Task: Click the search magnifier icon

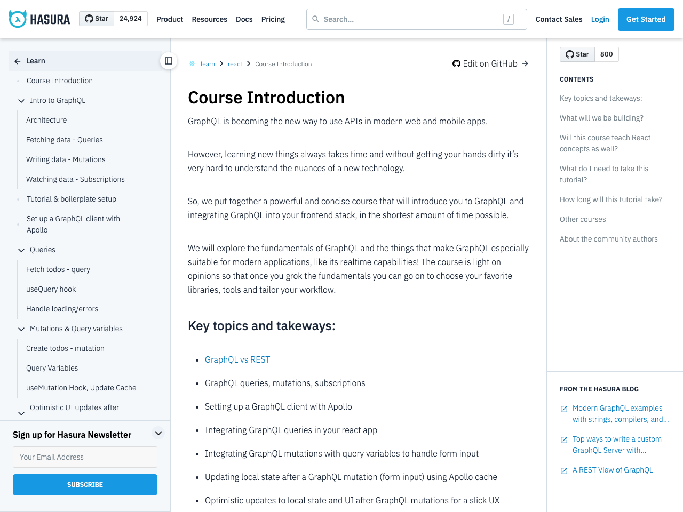Action: point(315,19)
